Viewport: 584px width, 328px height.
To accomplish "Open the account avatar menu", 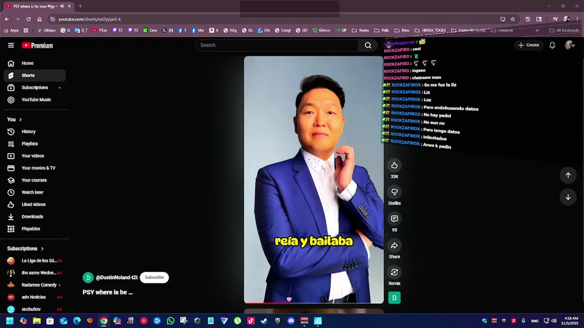I will pyautogui.click(x=569, y=45).
